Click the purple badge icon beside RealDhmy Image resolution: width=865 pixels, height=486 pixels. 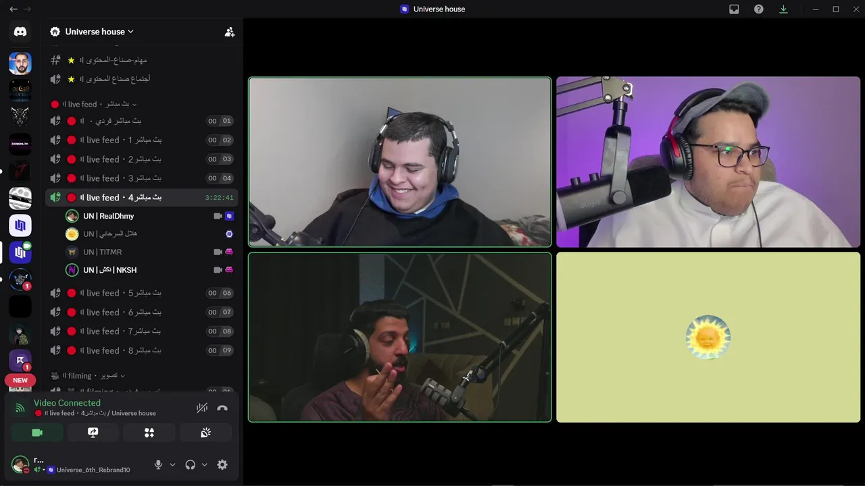pos(229,216)
